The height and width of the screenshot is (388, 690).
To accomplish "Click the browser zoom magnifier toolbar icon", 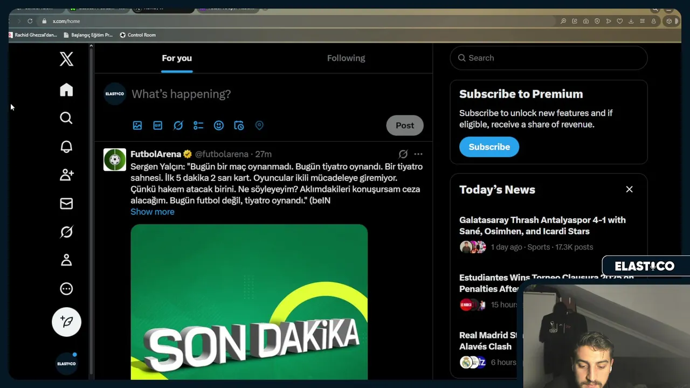I will [x=563, y=21].
